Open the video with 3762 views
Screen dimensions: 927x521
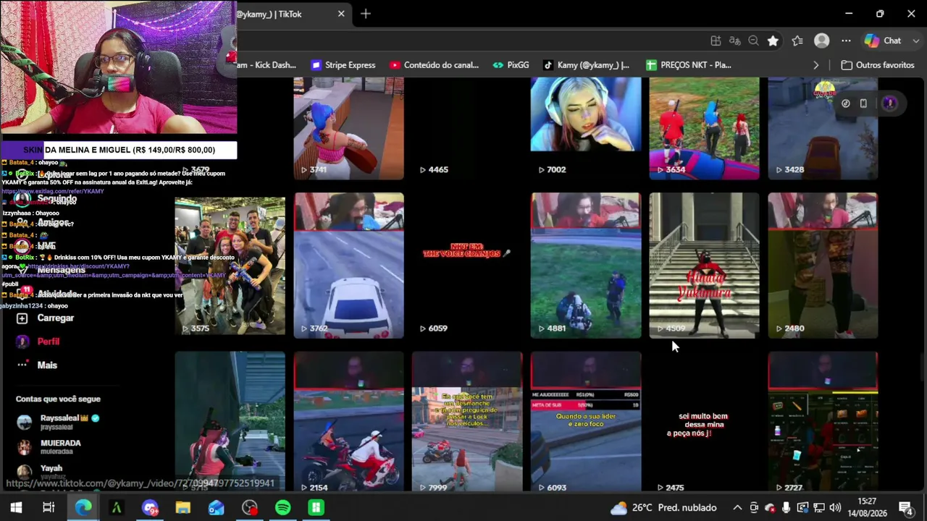coord(348,266)
